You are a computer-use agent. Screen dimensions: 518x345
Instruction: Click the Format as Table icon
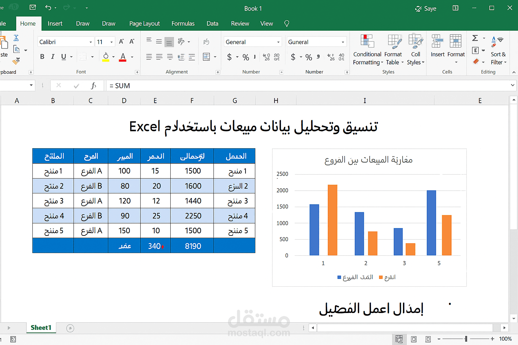[394, 41]
